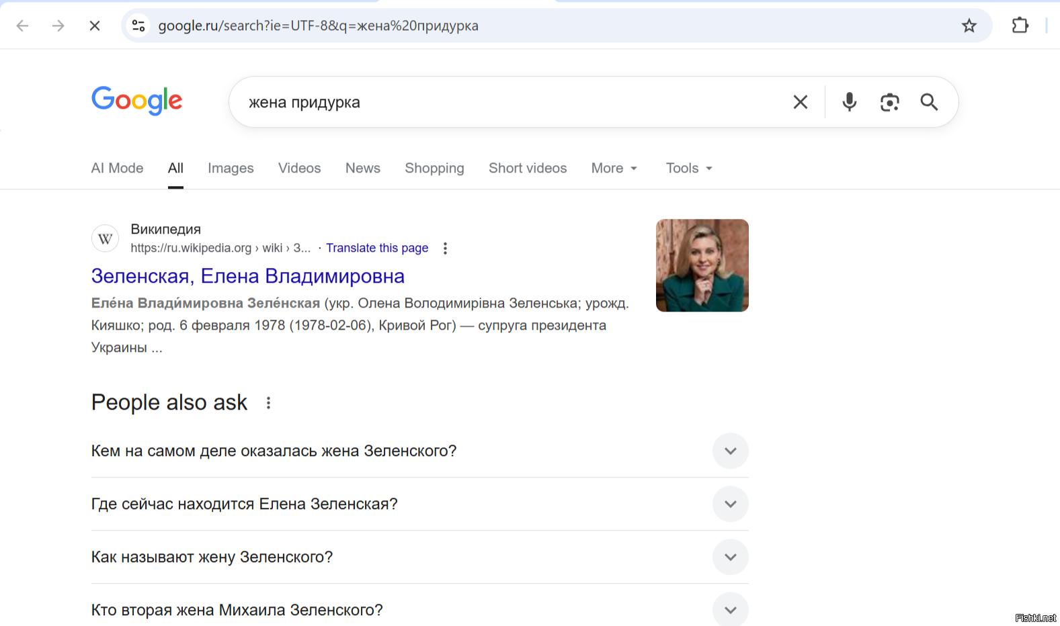Expand "Где сейчас находится Елена Зеленская?" question
This screenshot has width=1060, height=626.
pos(730,504)
